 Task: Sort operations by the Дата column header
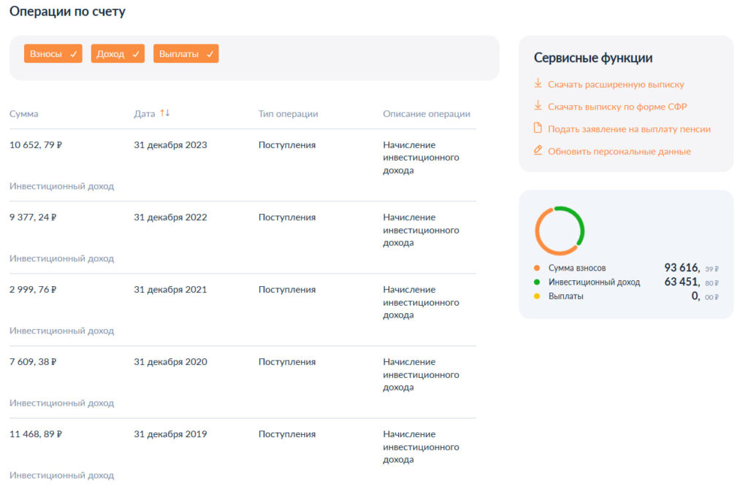click(145, 114)
